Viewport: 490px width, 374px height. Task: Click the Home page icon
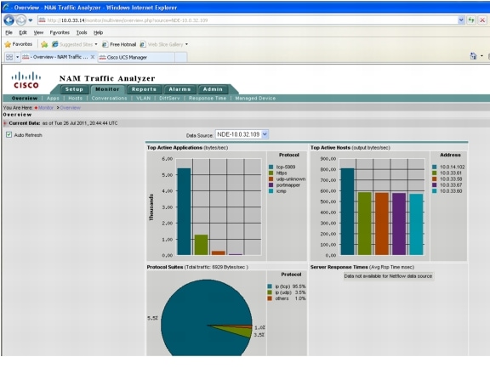pyautogui.click(x=474, y=56)
